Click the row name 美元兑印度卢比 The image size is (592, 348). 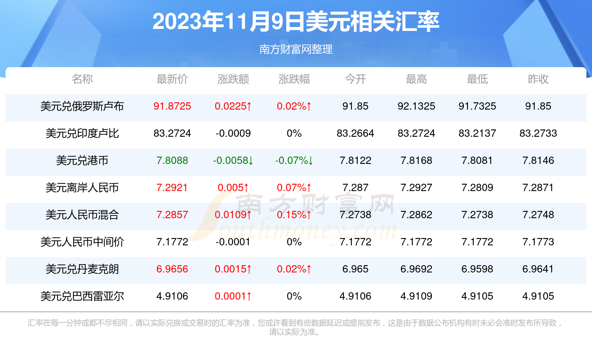click(x=82, y=133)
